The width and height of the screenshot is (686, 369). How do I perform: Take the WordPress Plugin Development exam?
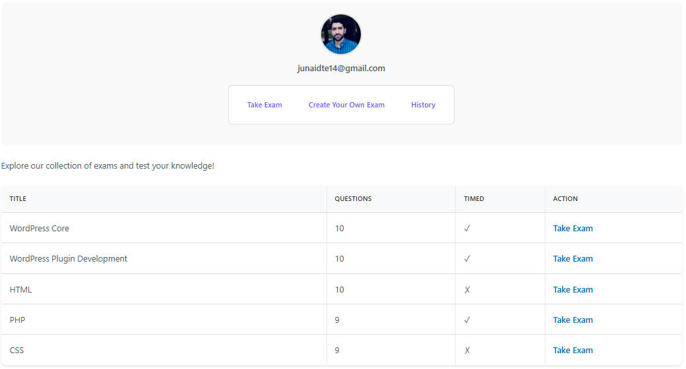(x=573, y=259)
